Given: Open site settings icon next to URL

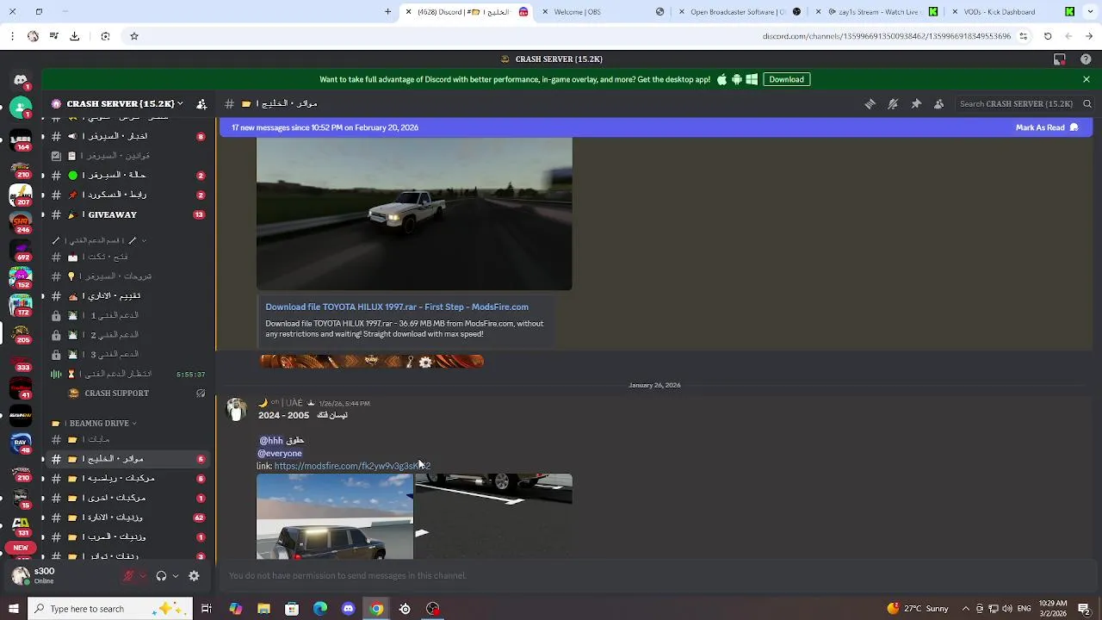Looking at the screenshot, I should 1024,36.
